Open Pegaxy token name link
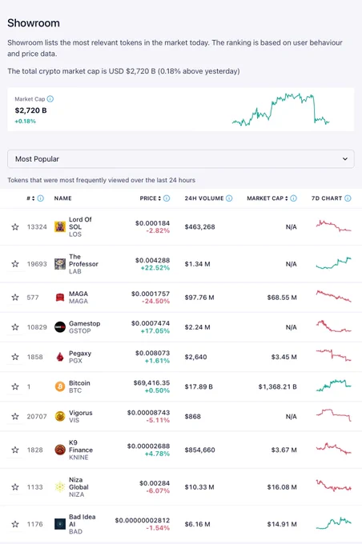 80,353
